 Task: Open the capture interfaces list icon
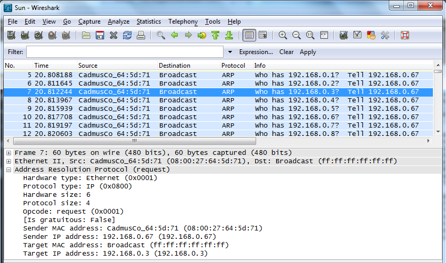point(12,35)
